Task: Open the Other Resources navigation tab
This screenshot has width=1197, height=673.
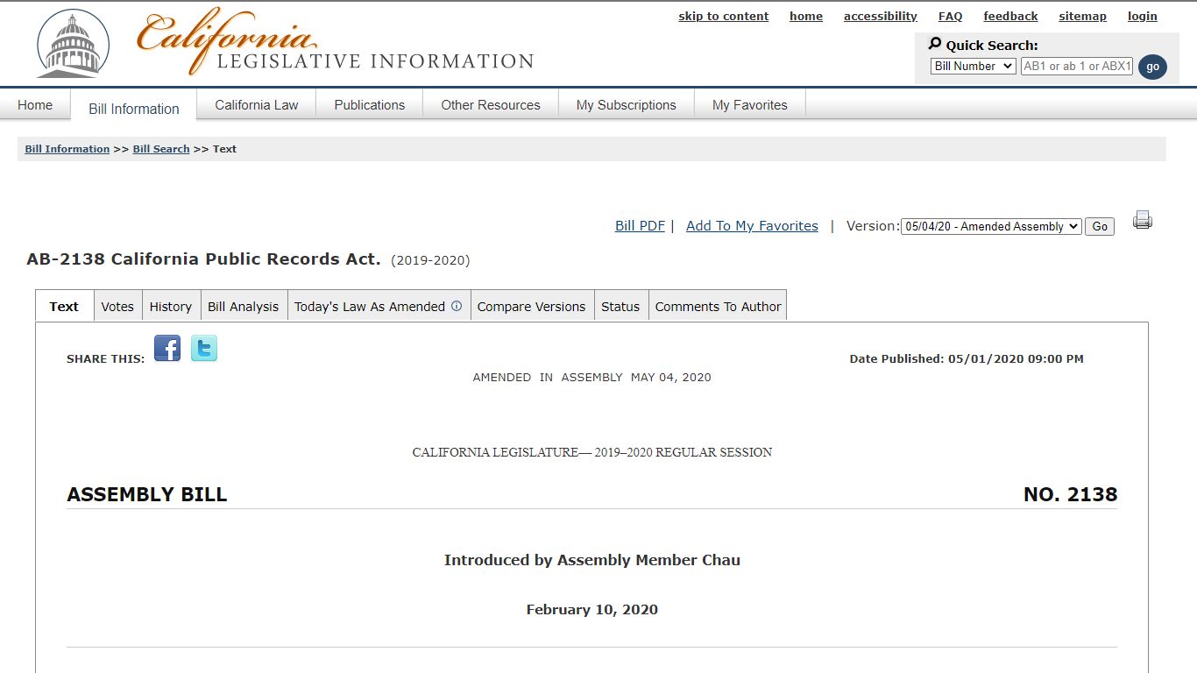Action: point(491,105)
